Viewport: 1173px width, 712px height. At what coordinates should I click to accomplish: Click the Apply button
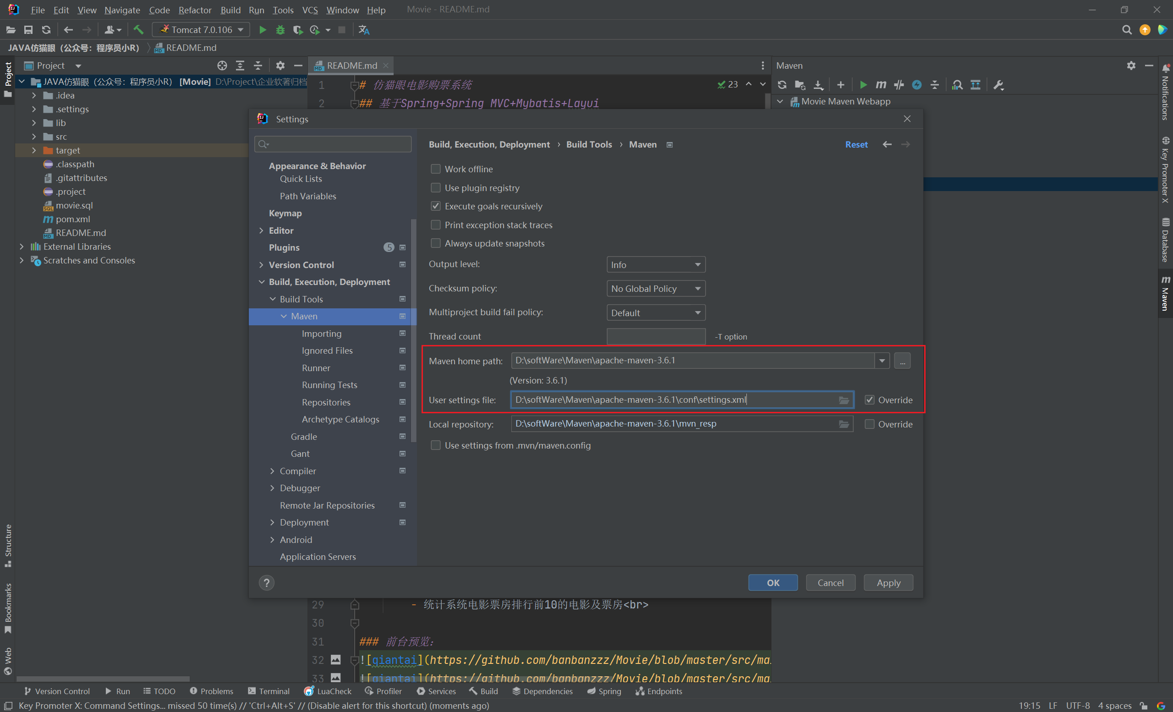click(887, 582)
